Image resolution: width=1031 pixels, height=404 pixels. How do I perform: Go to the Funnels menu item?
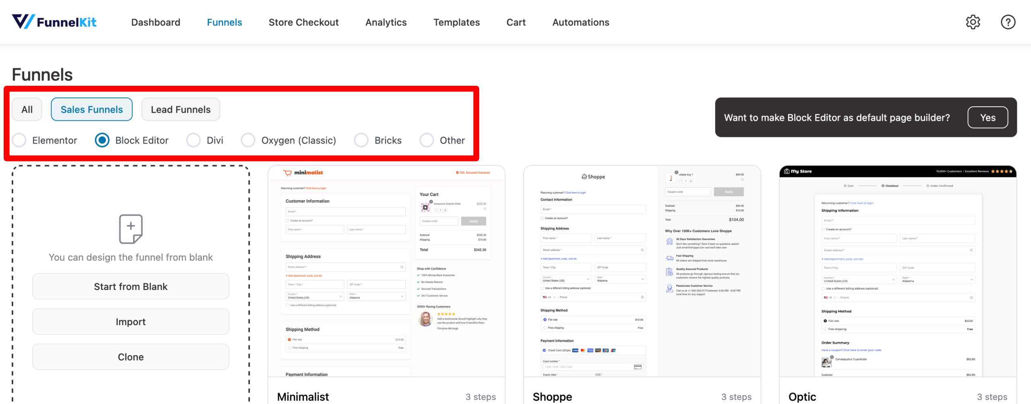[x=224, y=22]
